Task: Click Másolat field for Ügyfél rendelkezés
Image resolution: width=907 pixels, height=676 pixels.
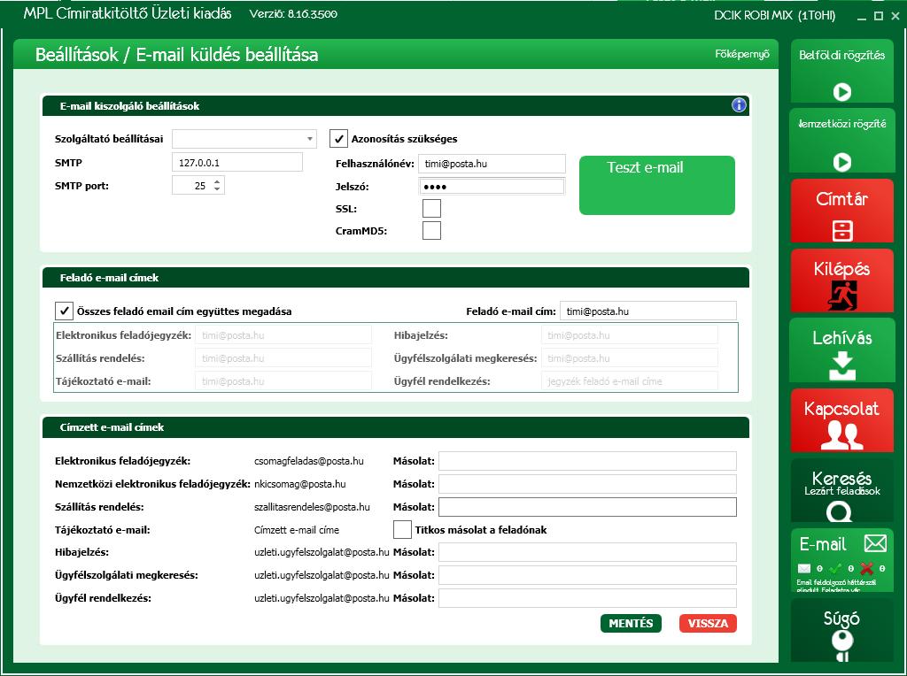Action: 588,598
